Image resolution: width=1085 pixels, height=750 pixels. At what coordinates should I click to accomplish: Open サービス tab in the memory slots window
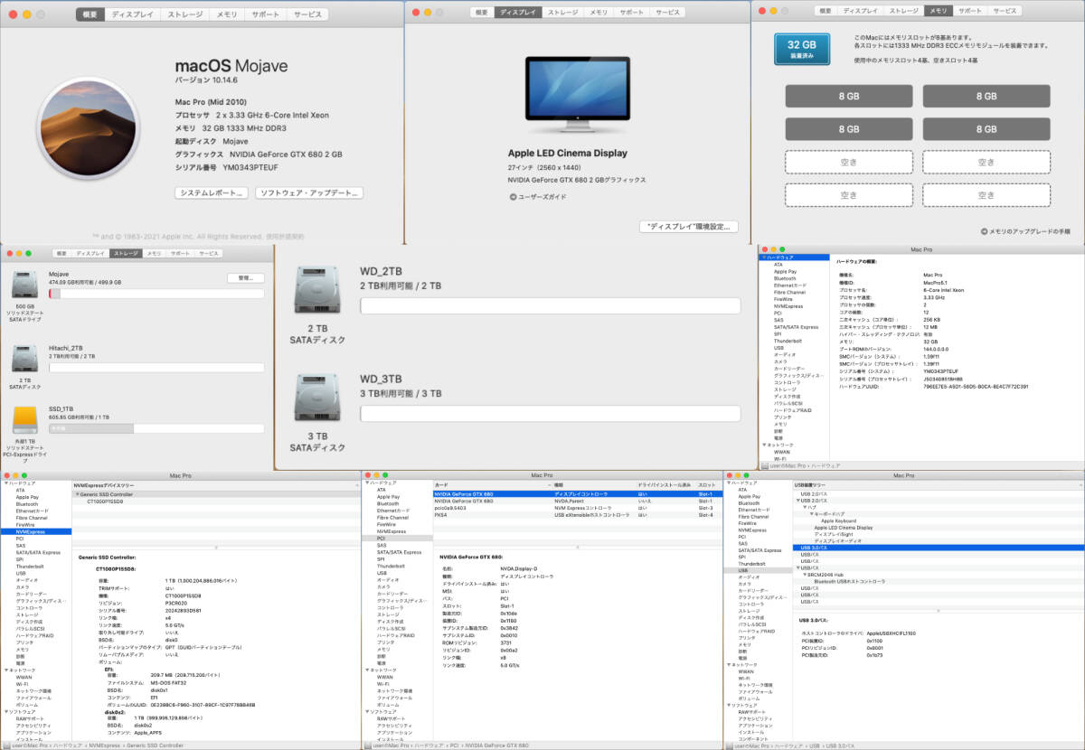1004,10
